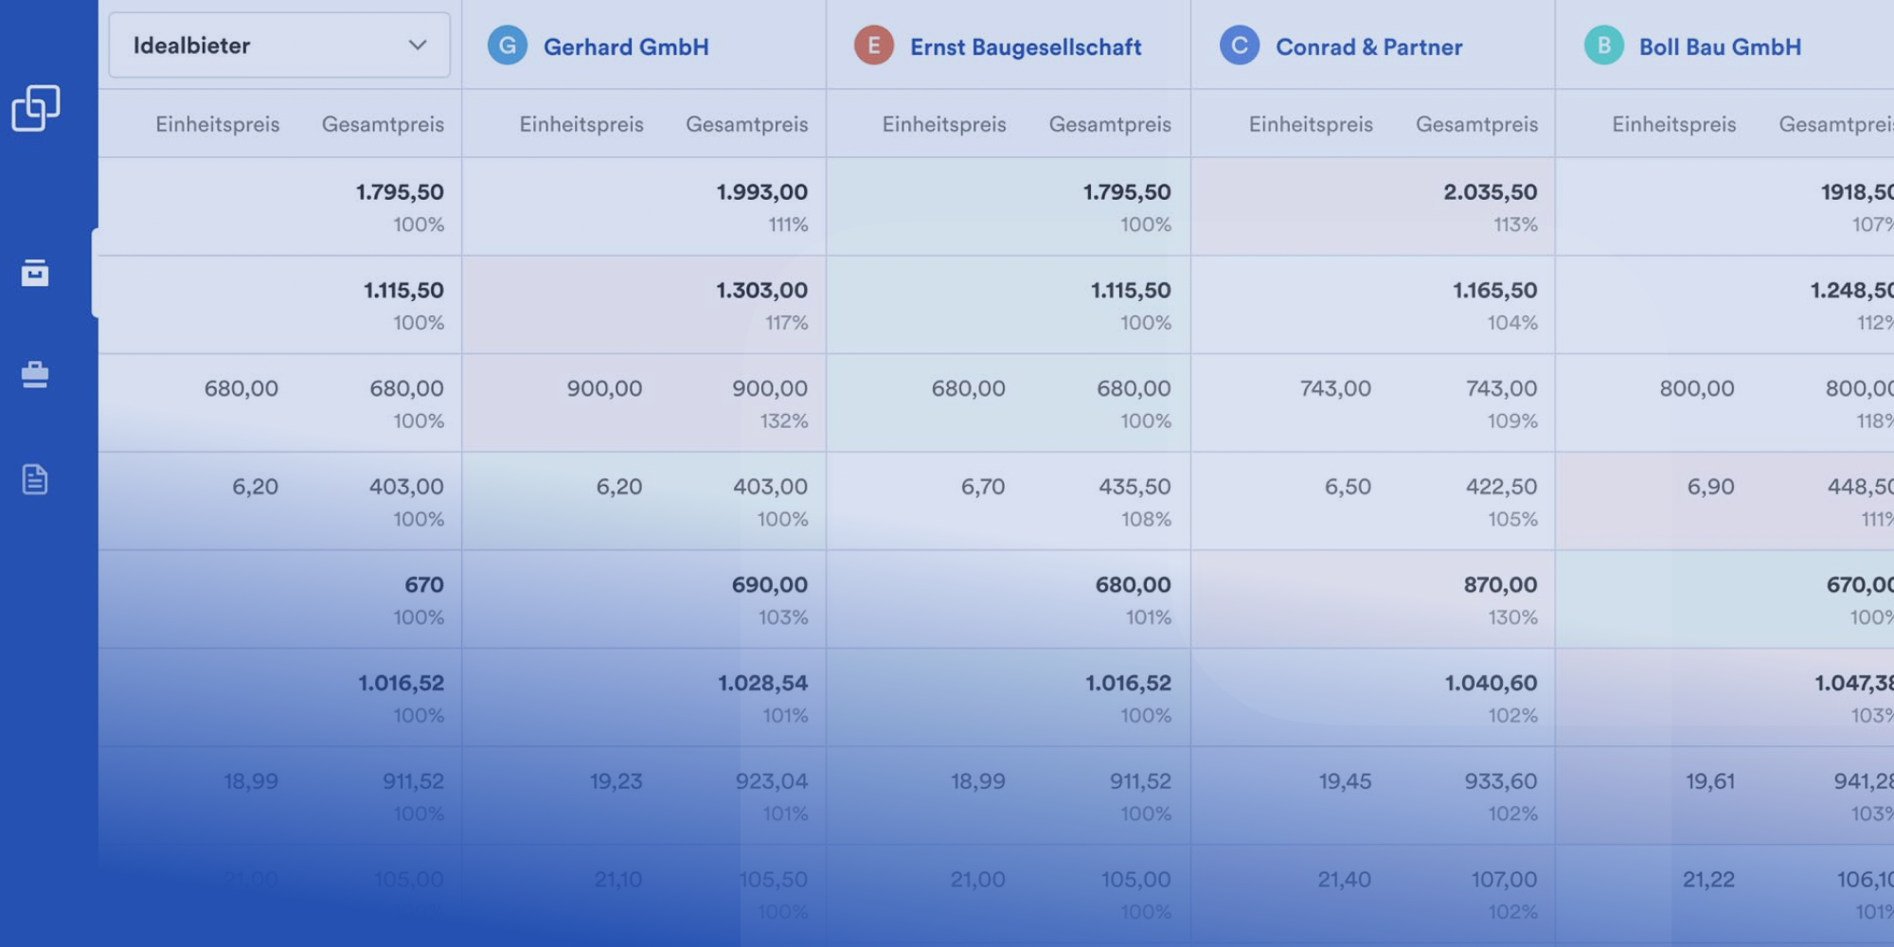The image size is (1894, 947).
Task: Select Conrad & Partner total 933,60
Action: [x=1501, y=781]
